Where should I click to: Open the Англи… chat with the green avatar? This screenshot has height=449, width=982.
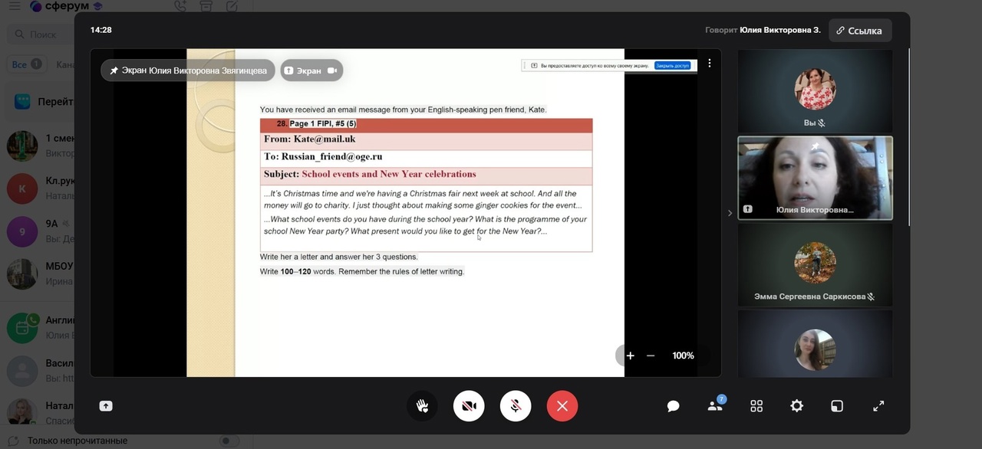click(x=41, y=327)
